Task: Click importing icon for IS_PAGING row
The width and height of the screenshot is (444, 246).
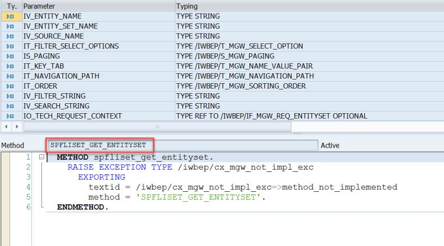Action: [x=10, y=56]
